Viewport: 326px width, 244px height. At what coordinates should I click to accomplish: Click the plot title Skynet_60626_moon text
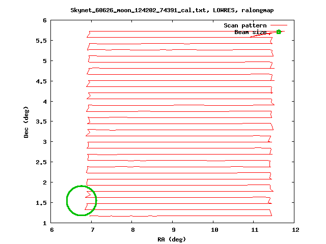tap(172, 10)
